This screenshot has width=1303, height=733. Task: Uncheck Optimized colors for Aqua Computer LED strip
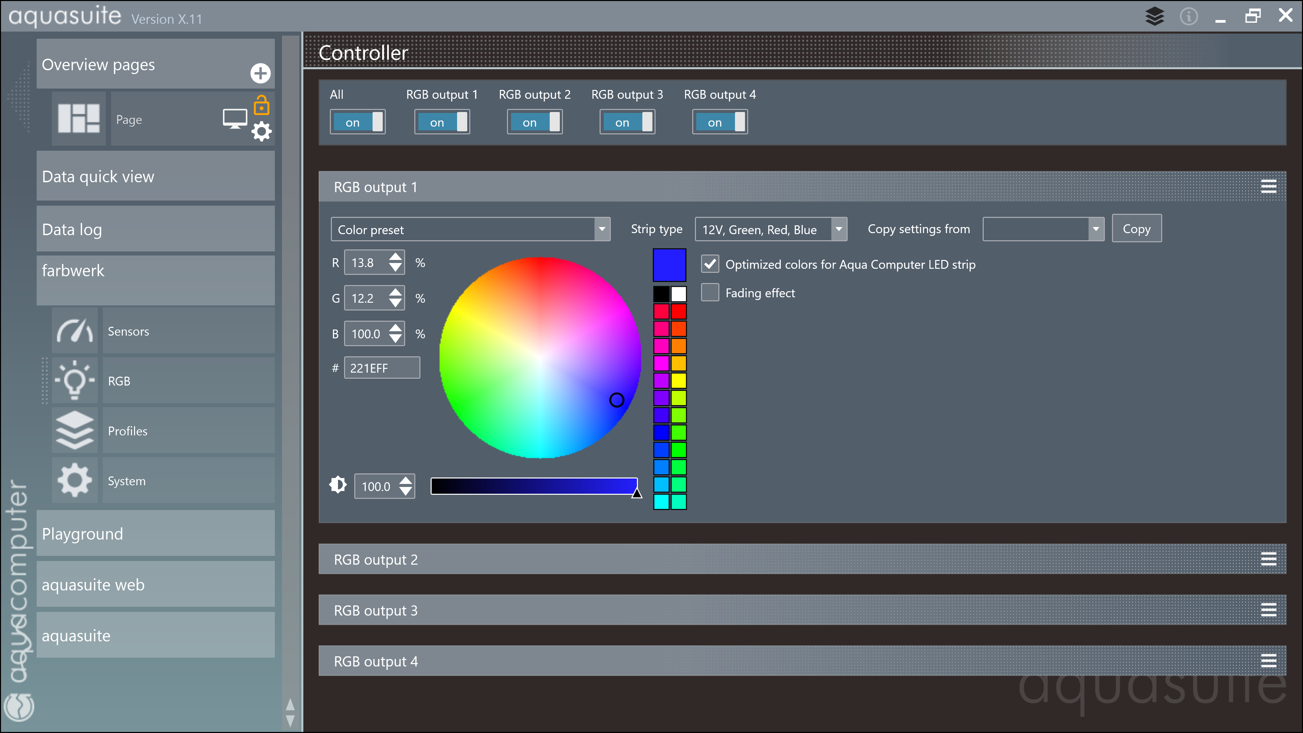(710, 264)
